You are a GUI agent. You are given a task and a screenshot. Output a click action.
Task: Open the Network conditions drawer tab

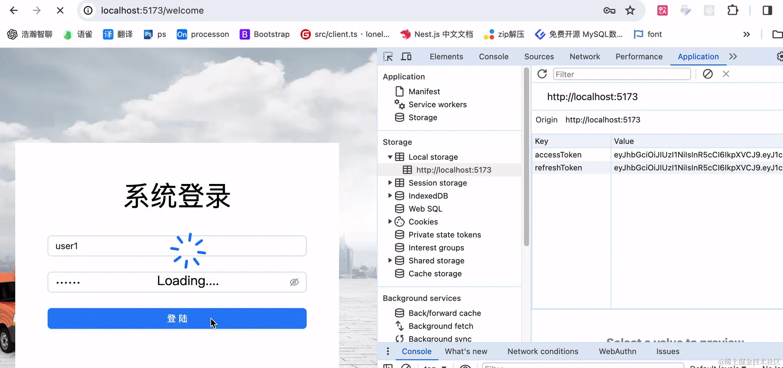pos(543,352)
